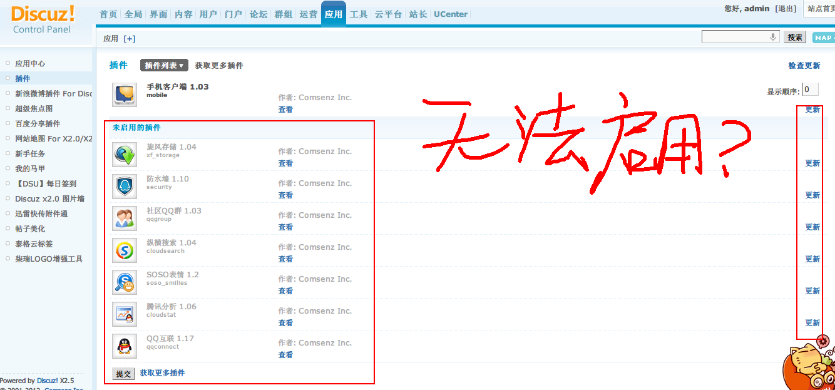Expand the 应用 [+] shortcut adder

click(129, 38)
